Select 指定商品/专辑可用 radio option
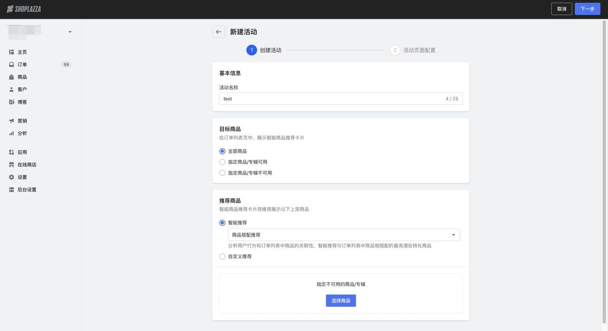The image size is (608, 331). pyautogui.click(x=222, y=162)
